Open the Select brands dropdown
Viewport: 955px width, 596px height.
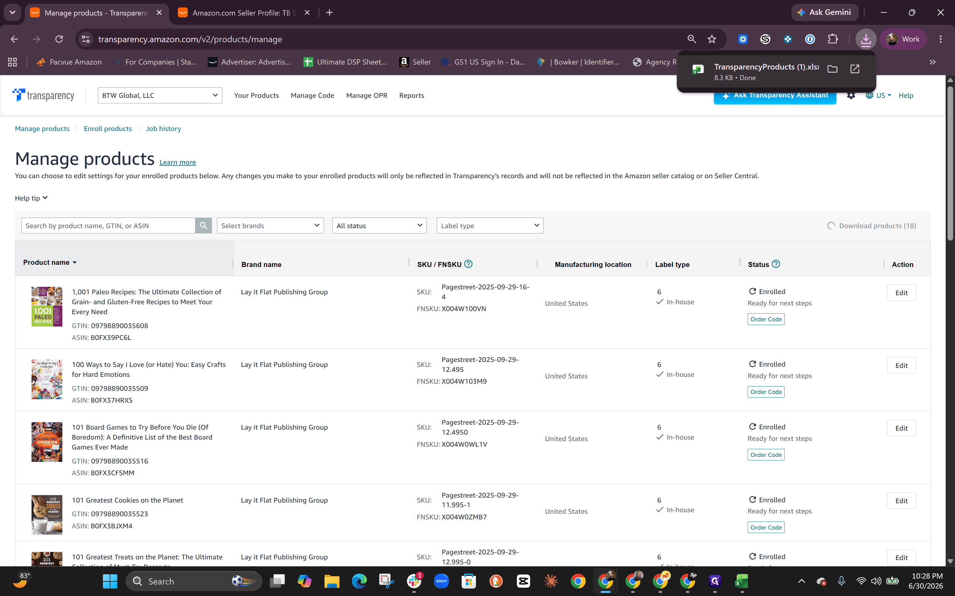point(270,225)
